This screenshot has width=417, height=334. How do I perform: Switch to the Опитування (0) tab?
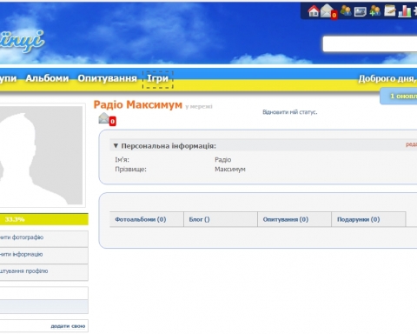click(x=295, y=219)
